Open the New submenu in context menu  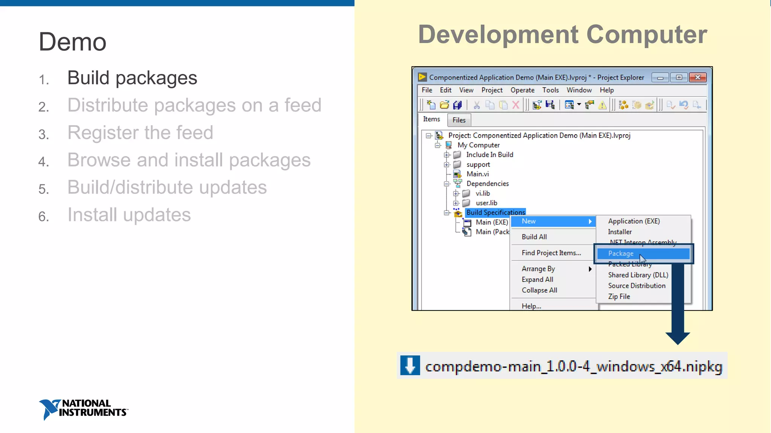(553, 221)
